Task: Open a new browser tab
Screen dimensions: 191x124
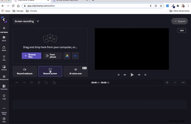Action: (x=93, y=1)
